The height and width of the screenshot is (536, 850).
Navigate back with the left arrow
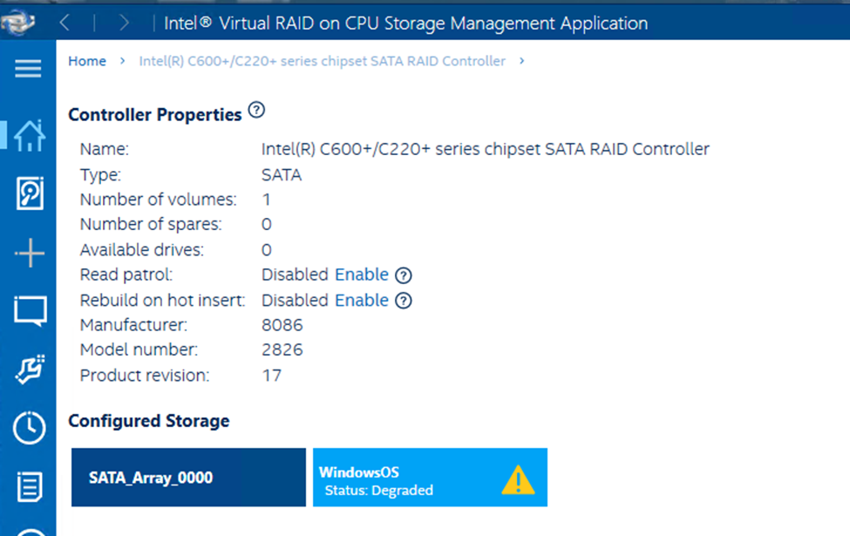pos(65,23)
